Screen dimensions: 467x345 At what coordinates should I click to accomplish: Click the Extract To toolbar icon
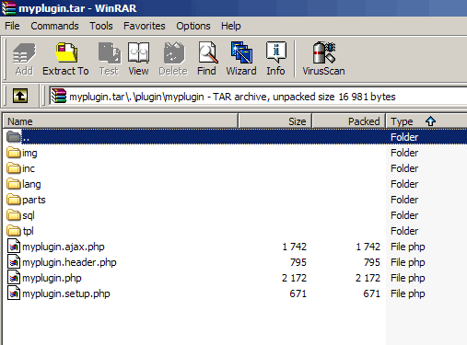click(66, 52)
